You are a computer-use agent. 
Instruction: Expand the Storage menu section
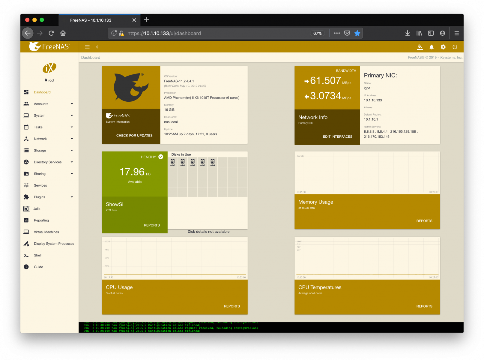click(x=40, y=151)
